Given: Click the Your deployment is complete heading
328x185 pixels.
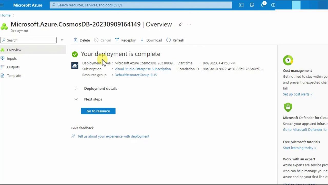Looking at the screenshot, I should 120,54.
